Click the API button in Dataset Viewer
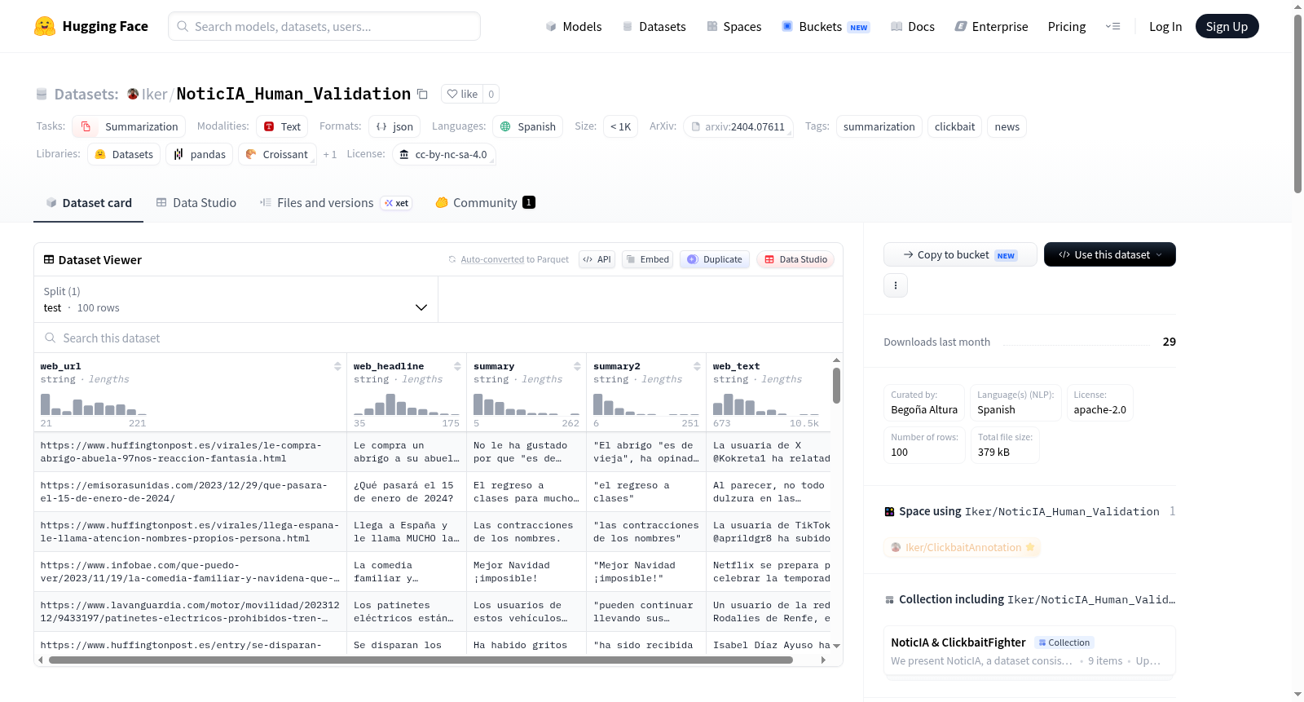 pyautogui.click(x=597, y=259)
